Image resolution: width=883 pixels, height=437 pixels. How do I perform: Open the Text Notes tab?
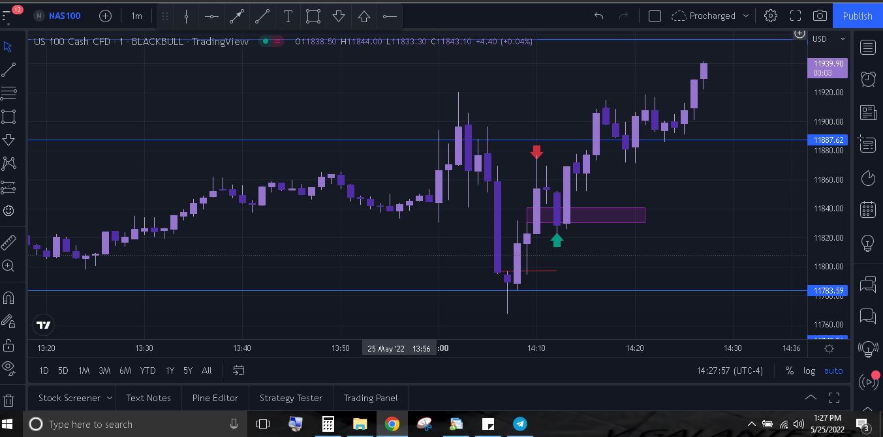tap(149, 398)
